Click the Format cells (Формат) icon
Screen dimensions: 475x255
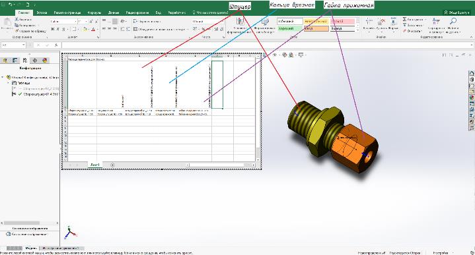pyautogui.click(x=393, y=22)
